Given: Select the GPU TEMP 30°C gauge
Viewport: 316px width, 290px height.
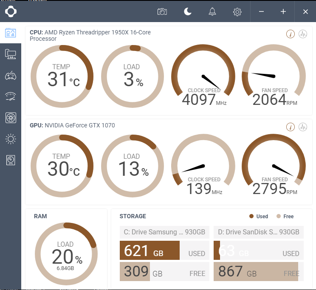Looking at the screenshot, I should [62, 166].
